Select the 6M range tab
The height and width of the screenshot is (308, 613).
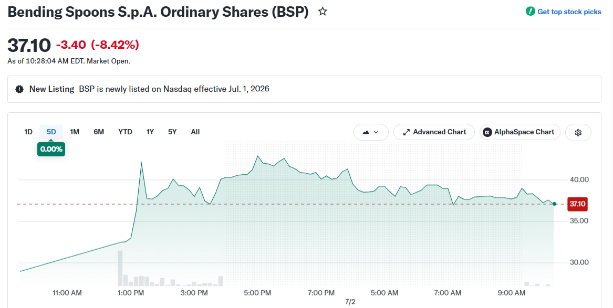pos(99,132)
